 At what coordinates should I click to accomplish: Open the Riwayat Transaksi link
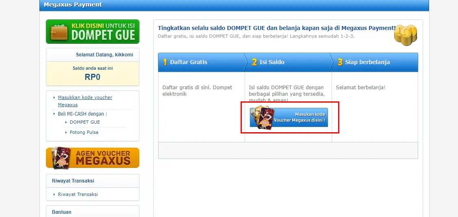(77, 194)
